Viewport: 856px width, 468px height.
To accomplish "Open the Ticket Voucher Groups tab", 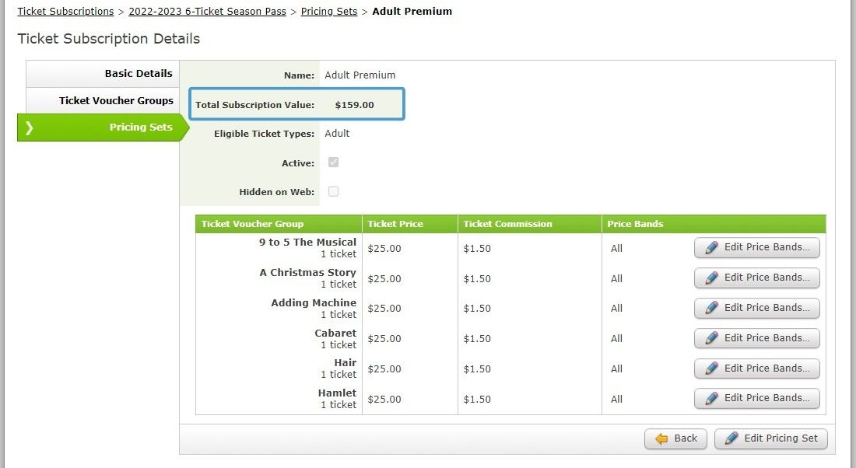I will point(103,100).
